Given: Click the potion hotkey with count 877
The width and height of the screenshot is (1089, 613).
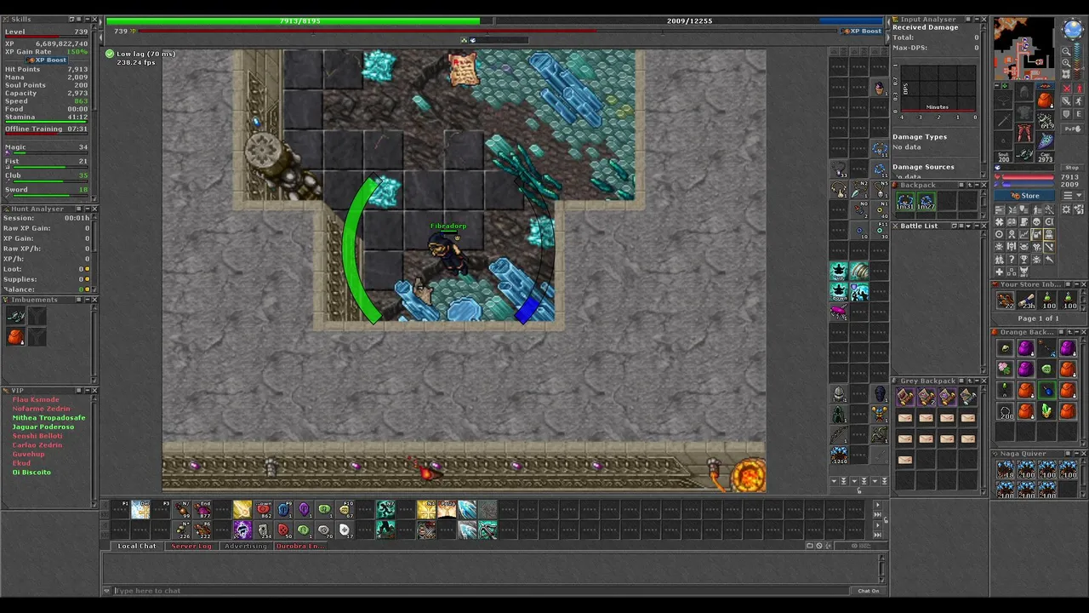Looking at the screenshot, I should pyautogui.click(x=202, y=509).
